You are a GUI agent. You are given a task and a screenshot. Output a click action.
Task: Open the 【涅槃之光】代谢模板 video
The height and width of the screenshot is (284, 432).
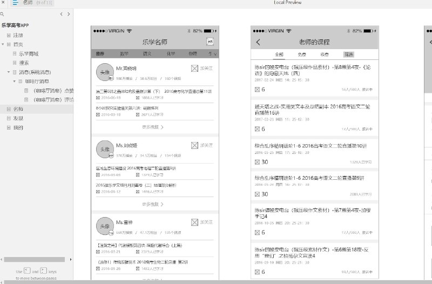tap(139, 245)
